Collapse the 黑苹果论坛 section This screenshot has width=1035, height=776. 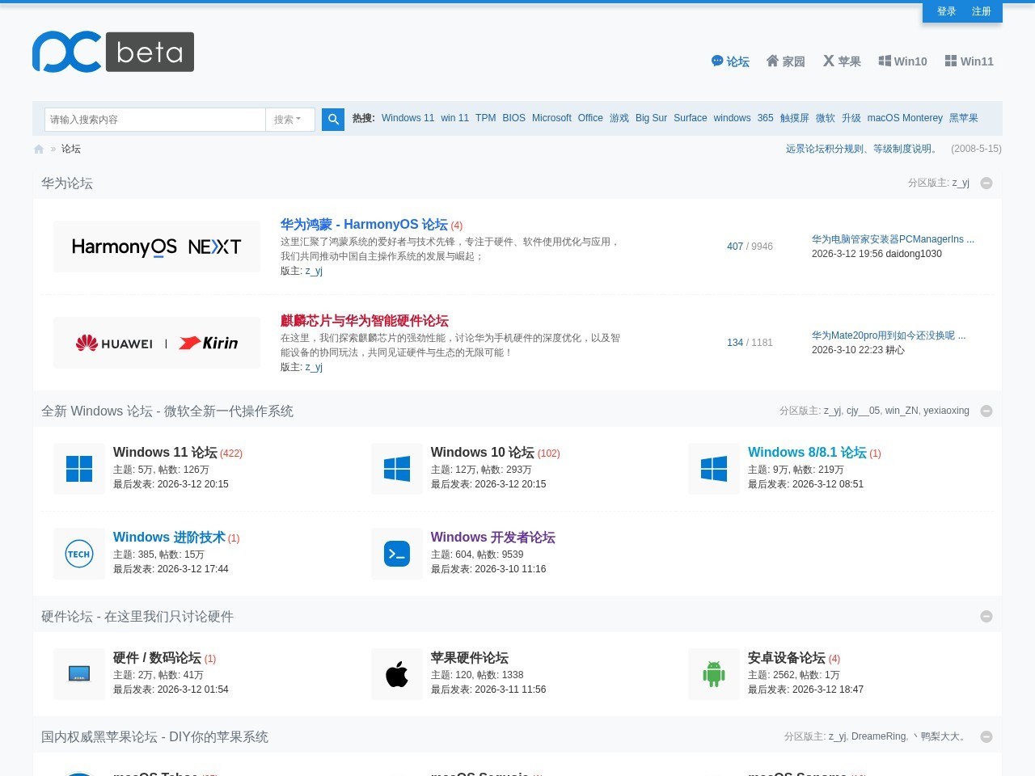point(986,737)
